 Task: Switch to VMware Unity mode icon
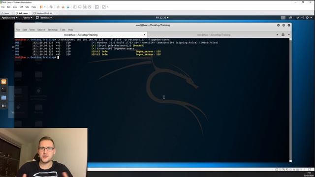click(90, 7)
